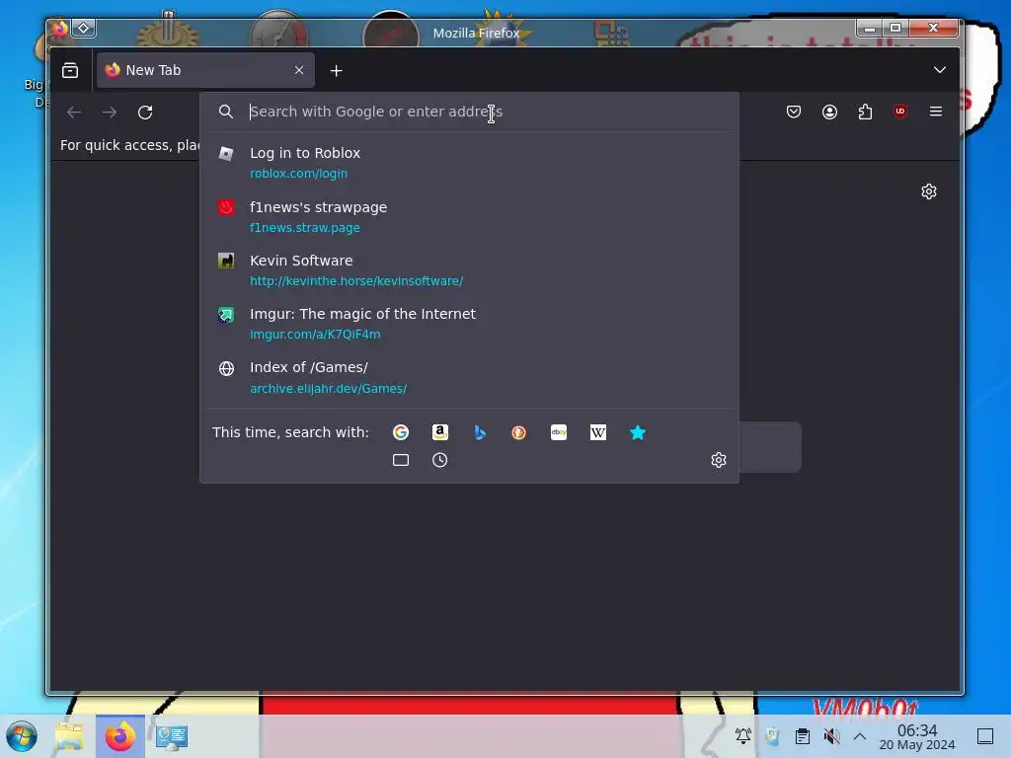Search this time with Bing icon

pos(479,432)
